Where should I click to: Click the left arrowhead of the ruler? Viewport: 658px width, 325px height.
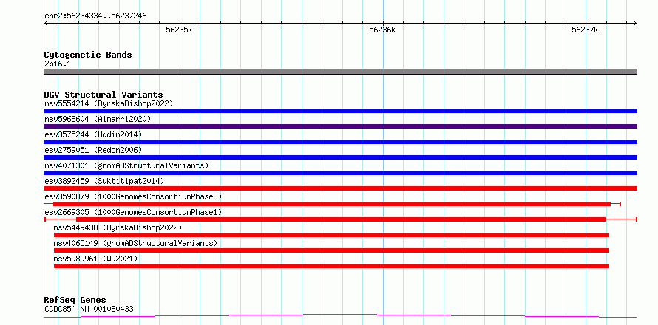coord(46,23)
